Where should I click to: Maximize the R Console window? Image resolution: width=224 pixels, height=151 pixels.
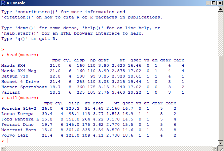pyautogui.click(x=214, y=3)
